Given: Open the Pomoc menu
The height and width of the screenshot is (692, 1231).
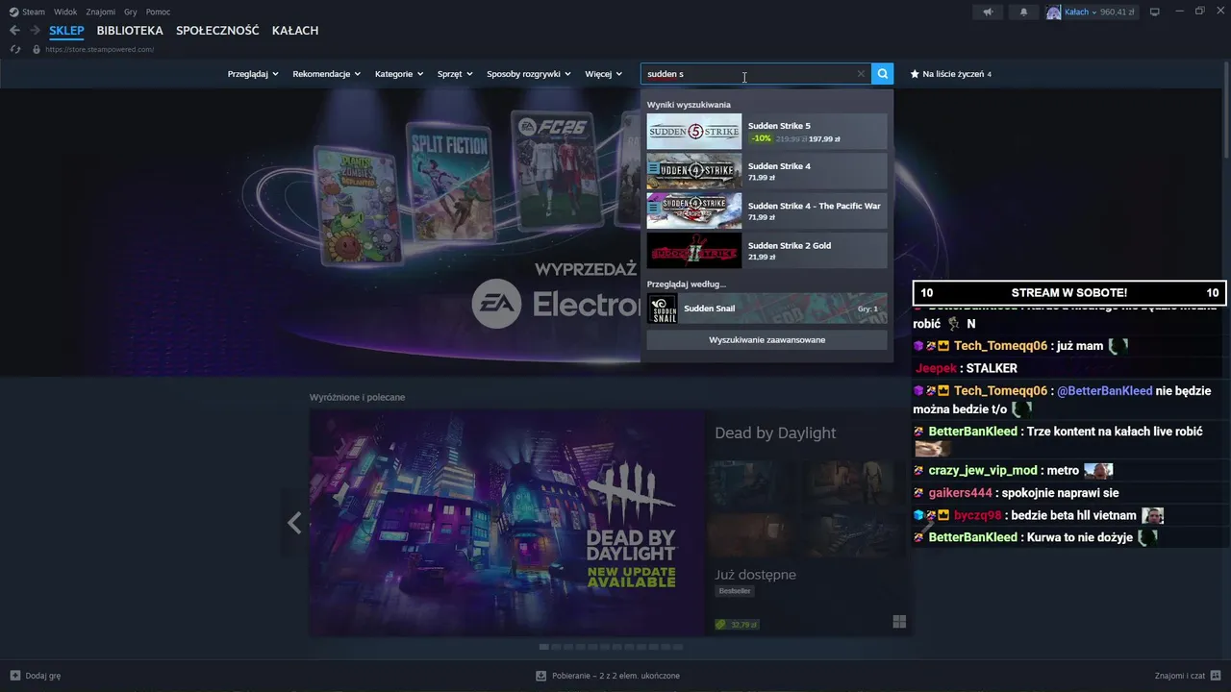Looking at the screenshot, I should point(158,12).
